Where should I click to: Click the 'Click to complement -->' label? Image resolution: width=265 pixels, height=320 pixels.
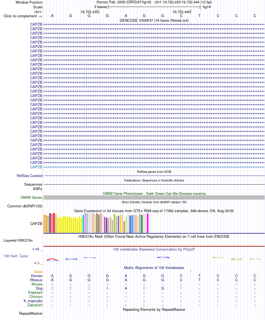coord(23,16)
